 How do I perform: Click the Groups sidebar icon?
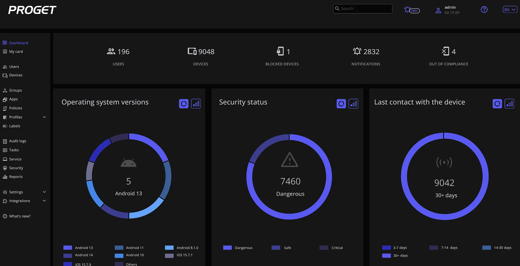coord(5,90)
